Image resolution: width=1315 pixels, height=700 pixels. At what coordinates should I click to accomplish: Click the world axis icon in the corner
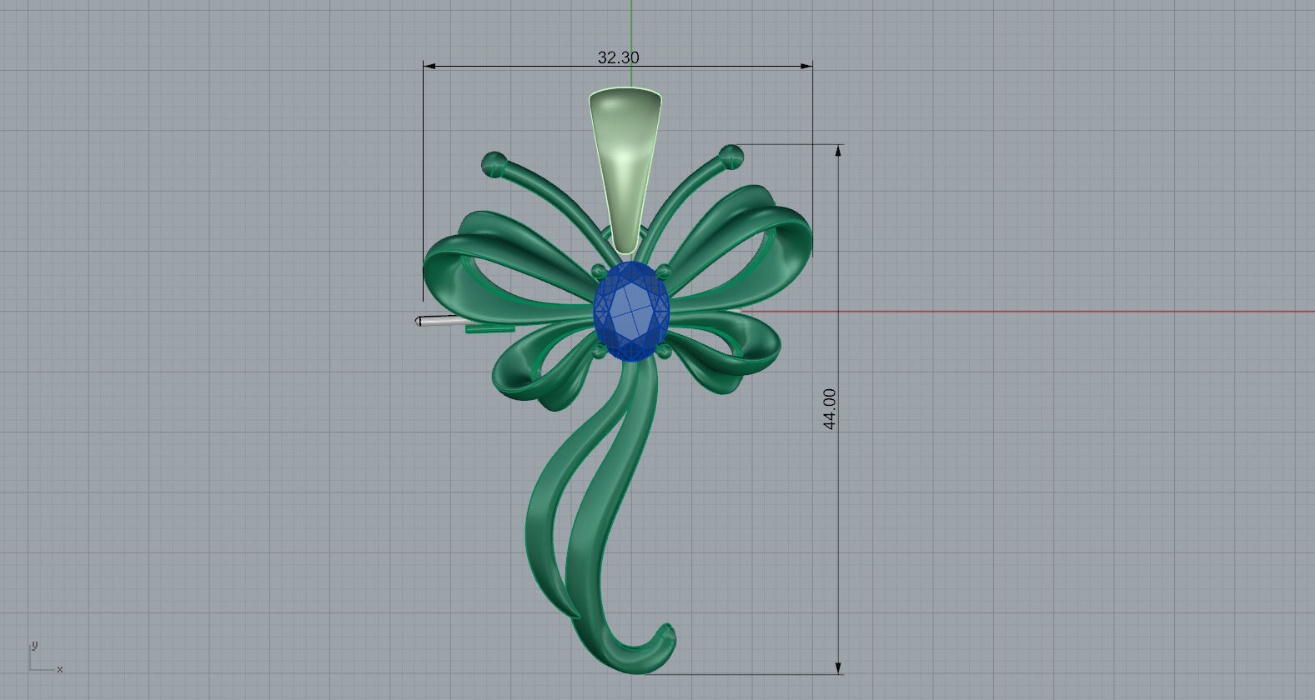[x=45, y=657]
